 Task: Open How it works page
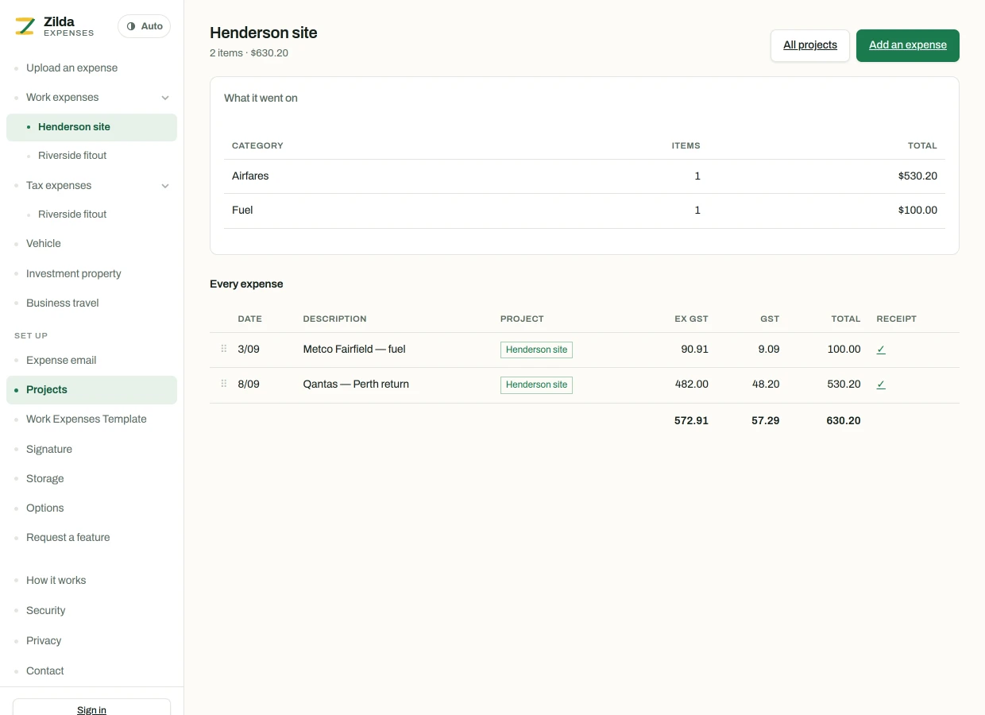point(56,580)
